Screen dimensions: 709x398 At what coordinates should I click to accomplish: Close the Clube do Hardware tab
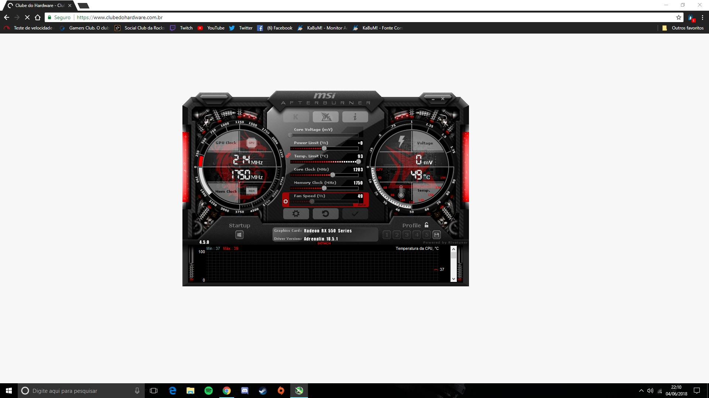tap(70, 6)
